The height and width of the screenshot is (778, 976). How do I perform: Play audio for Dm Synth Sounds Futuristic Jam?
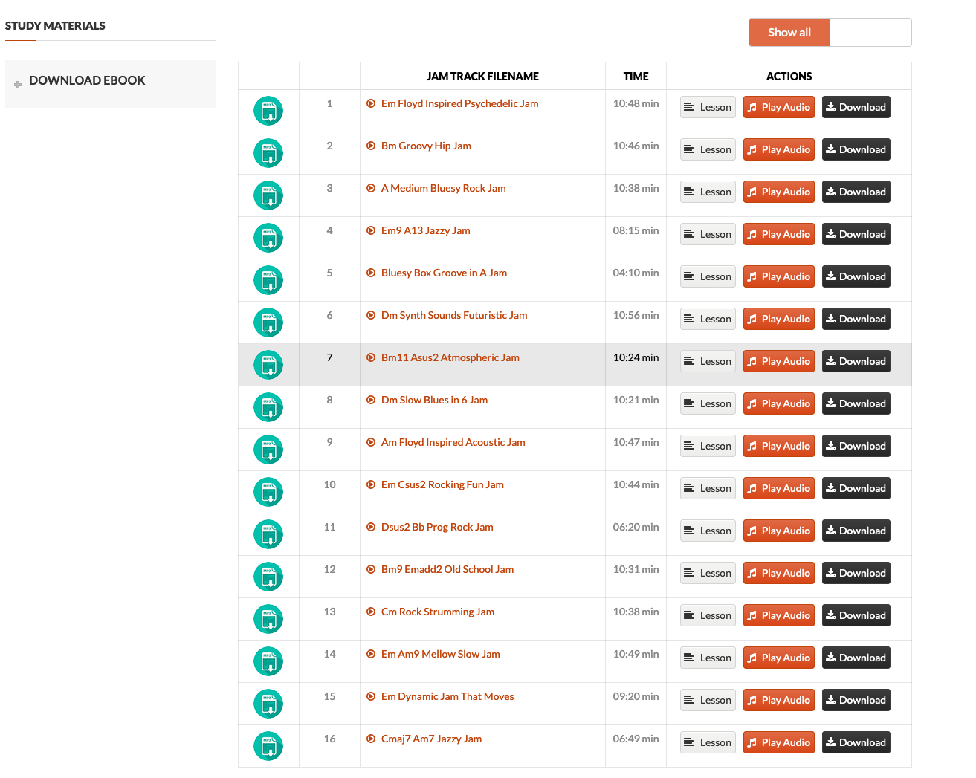point(778,320)
